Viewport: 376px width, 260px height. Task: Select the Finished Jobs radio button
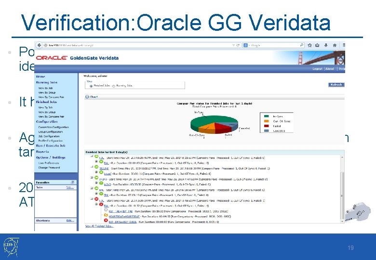[x=91, y=86]
